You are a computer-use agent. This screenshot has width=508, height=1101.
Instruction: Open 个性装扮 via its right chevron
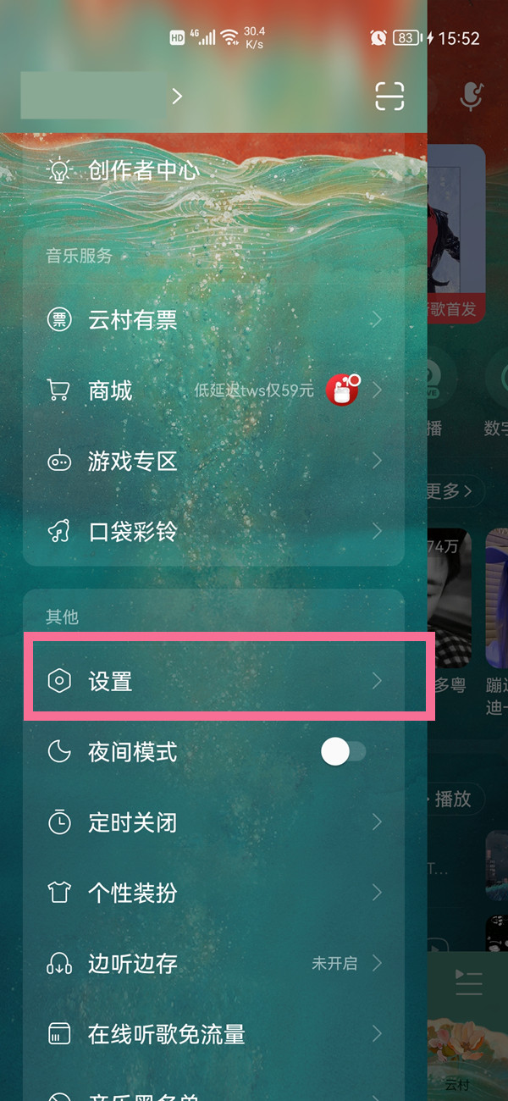[x=377, y=893]
